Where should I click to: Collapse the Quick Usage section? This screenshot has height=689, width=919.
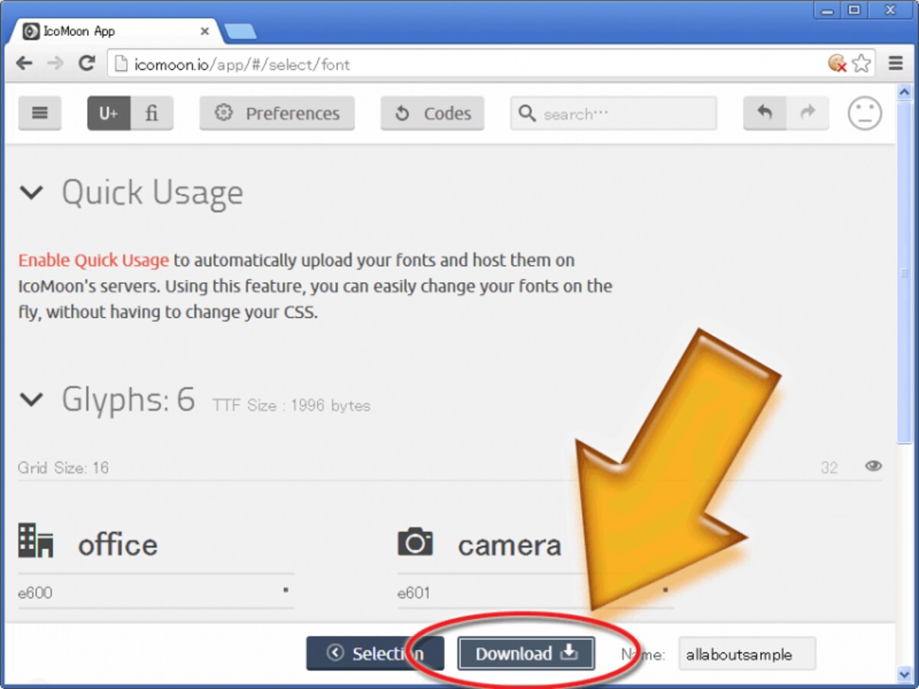click(31, 193)
